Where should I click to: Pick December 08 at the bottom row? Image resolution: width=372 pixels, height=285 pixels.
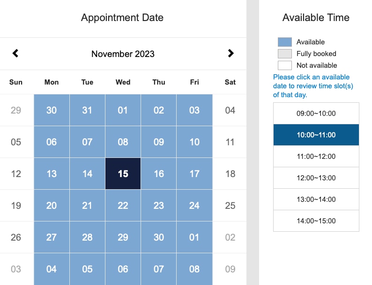(x=194, y=269)
